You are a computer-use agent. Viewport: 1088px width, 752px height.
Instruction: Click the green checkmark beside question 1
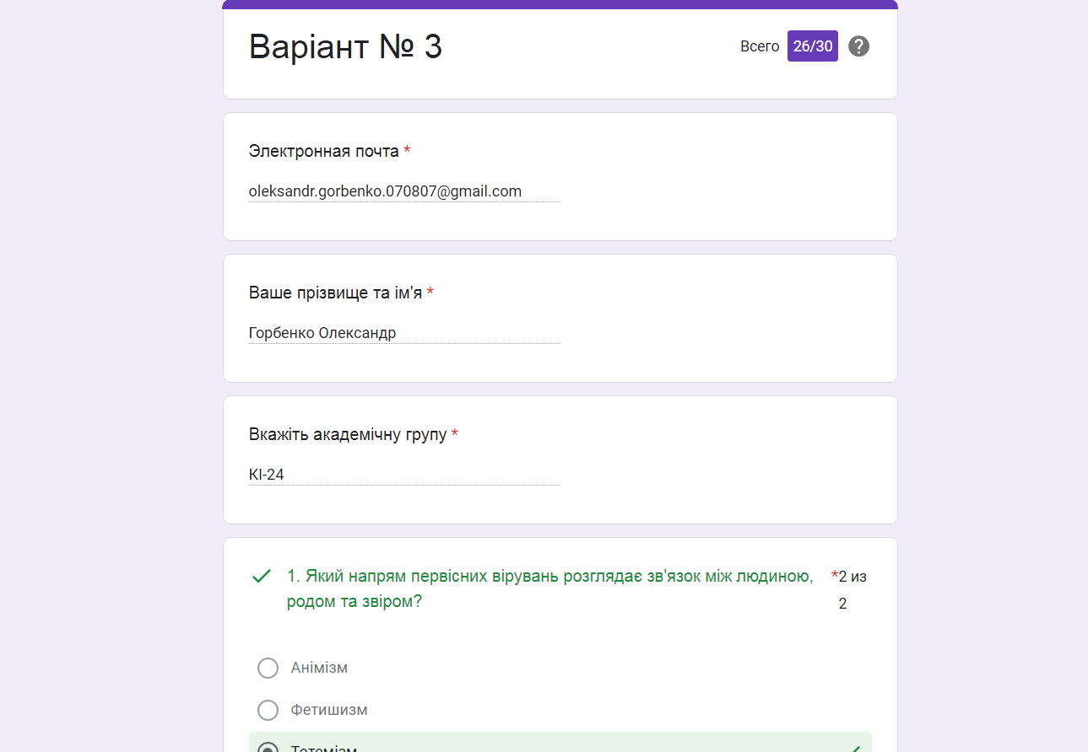262,577
